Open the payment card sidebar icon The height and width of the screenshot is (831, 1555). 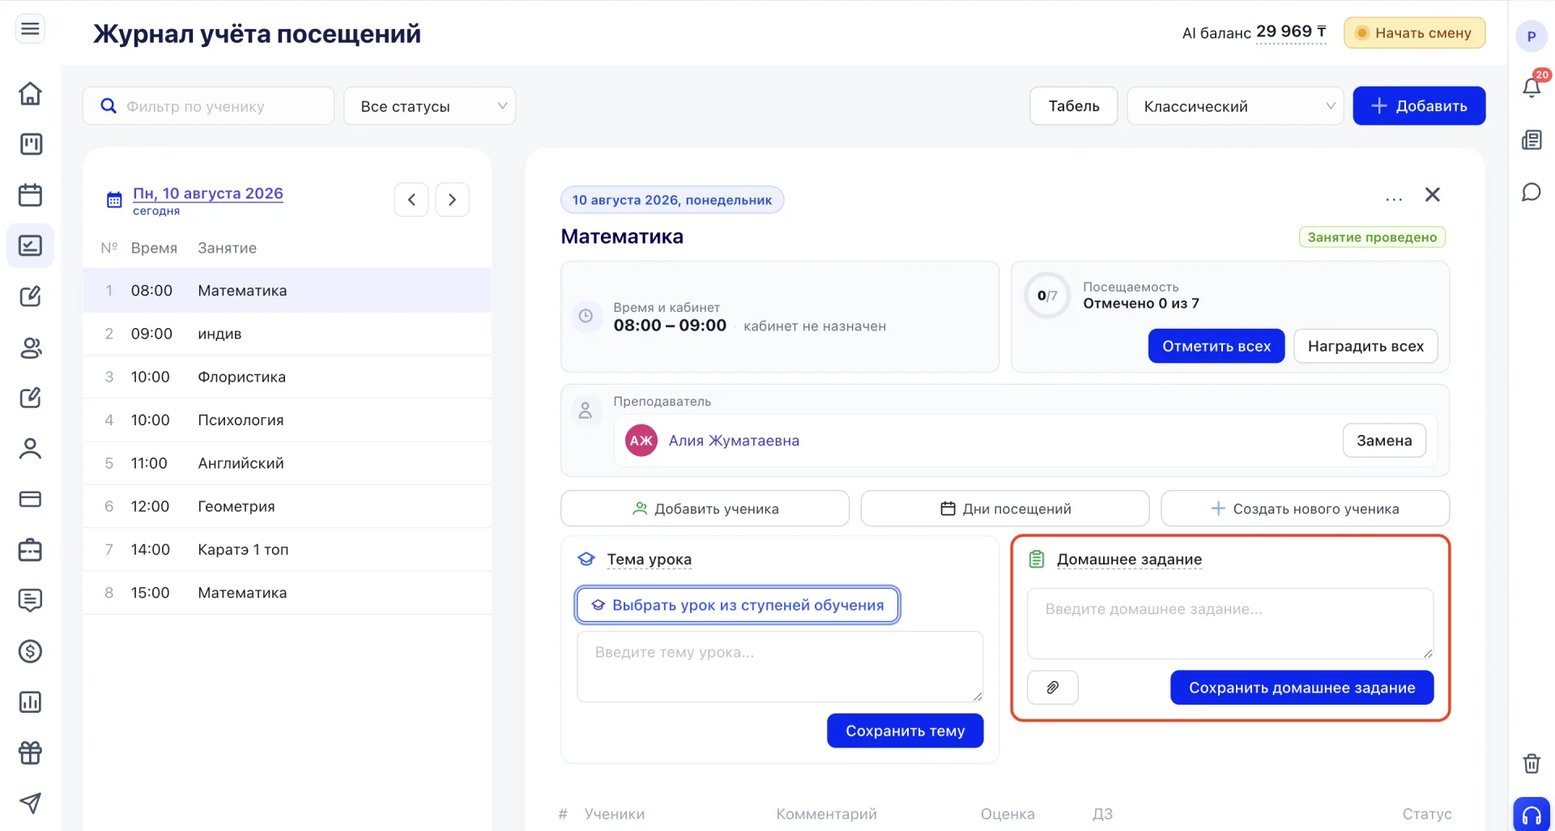30,499
